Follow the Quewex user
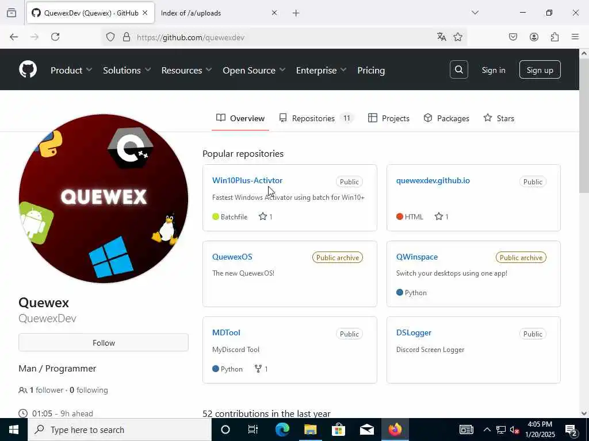Screen dimensions: 589x441 [x=104, y=343]
